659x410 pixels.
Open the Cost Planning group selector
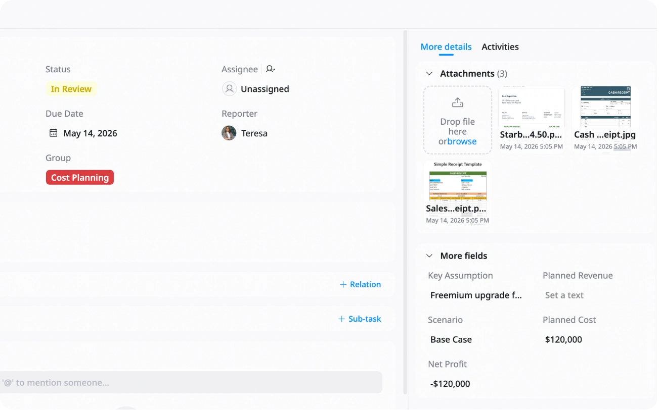[x=80, y=178]
